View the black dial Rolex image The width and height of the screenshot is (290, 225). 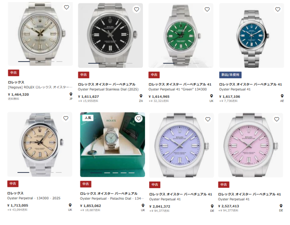pos(110,35)
